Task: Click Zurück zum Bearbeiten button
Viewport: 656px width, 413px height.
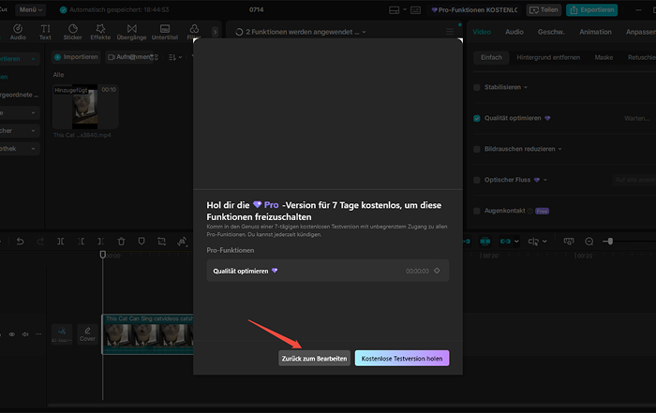Action: (314, 359)
